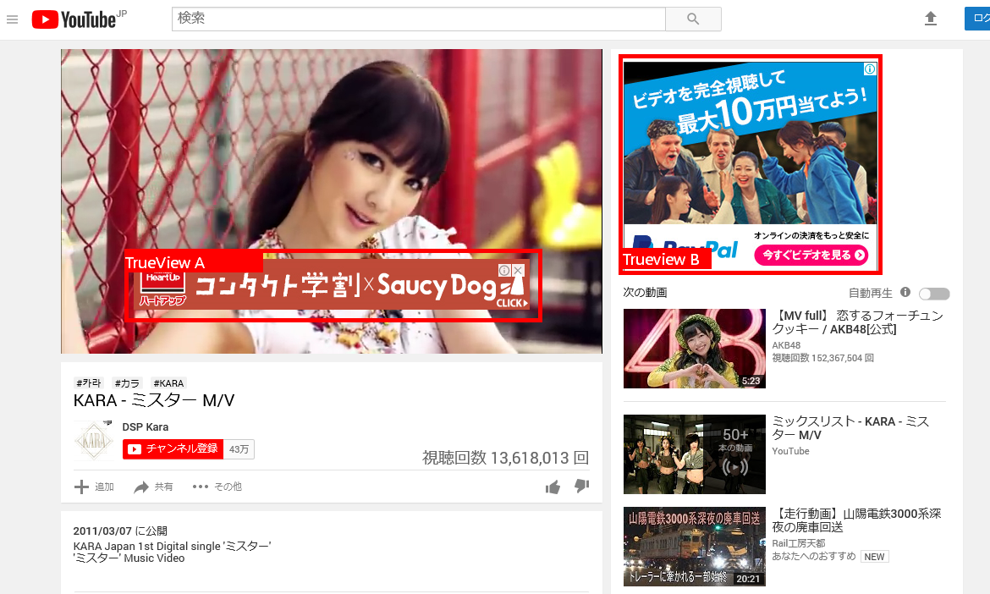990x594 pixels.
Task: Open the 山陽電鉄3000系 video thumbnail
Action: coord(695,547)
